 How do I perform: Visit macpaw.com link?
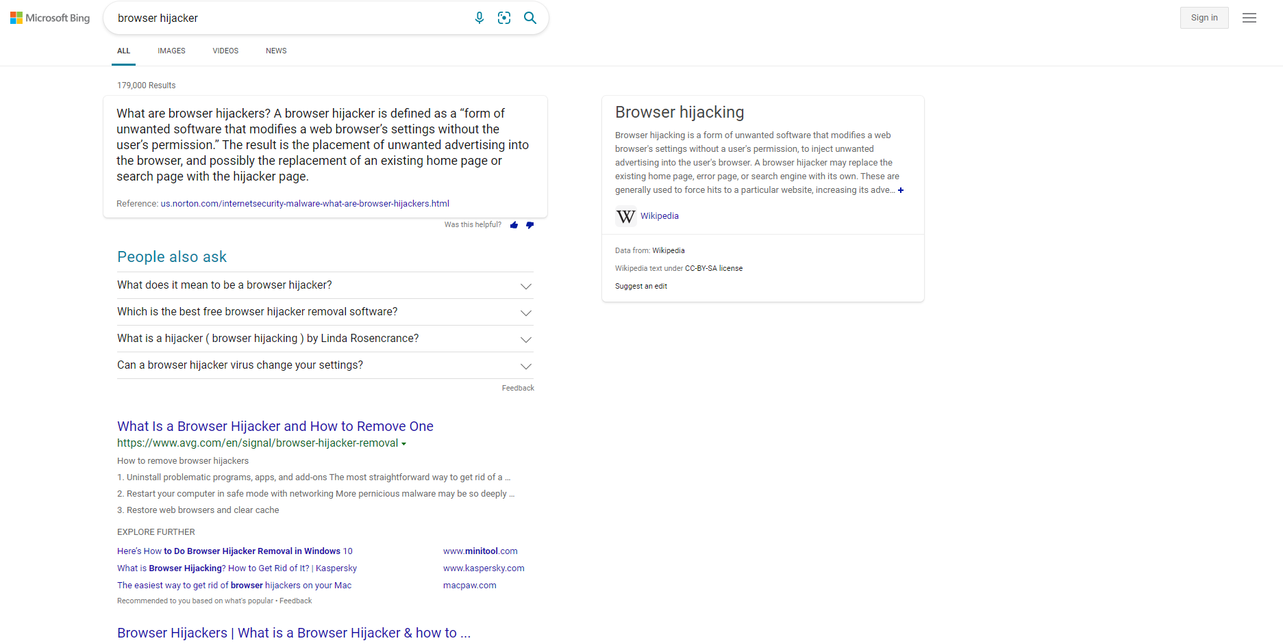tap(470, 586)
